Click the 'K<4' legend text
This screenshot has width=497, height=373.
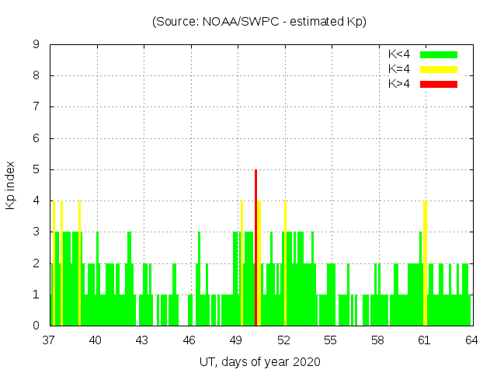point(399,54)
